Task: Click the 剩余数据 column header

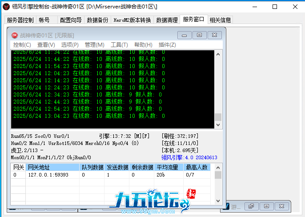Action: (x=142, y=167)
